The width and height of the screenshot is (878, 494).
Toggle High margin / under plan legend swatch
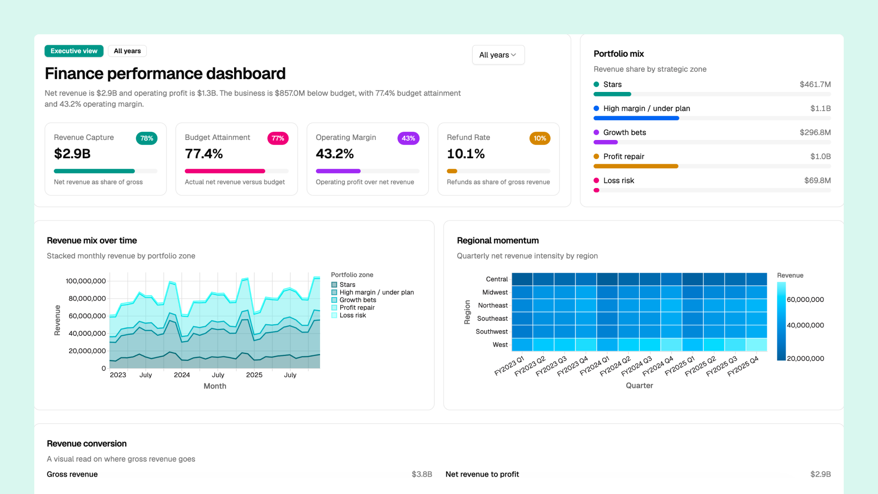tap(334, 292)
